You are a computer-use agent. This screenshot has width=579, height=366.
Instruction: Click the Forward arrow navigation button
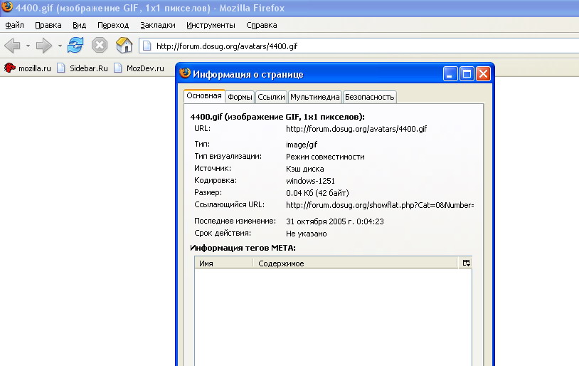click(x=44, y=46)
